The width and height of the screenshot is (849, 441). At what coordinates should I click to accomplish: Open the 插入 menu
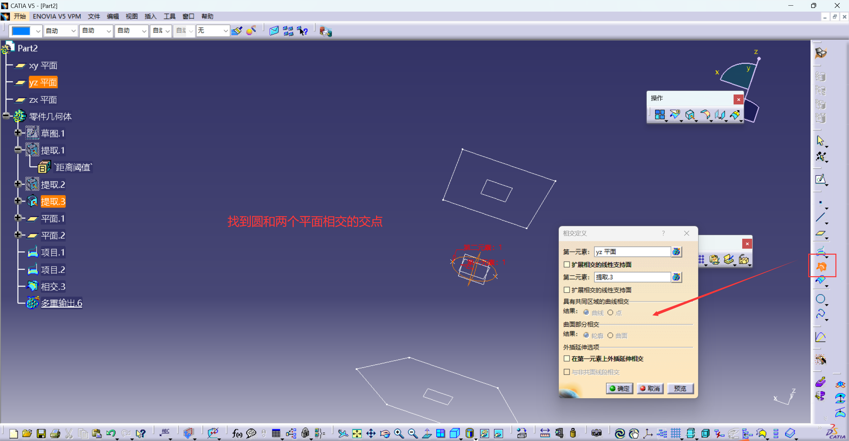point(150,16)
